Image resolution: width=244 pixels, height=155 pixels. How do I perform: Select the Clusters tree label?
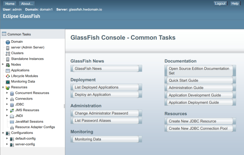[17, 53]
